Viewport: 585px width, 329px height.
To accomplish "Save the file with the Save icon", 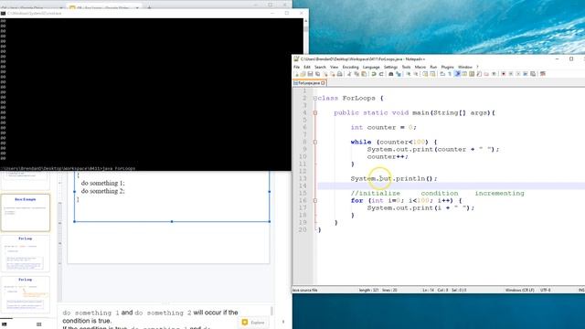I will (310, 74).
